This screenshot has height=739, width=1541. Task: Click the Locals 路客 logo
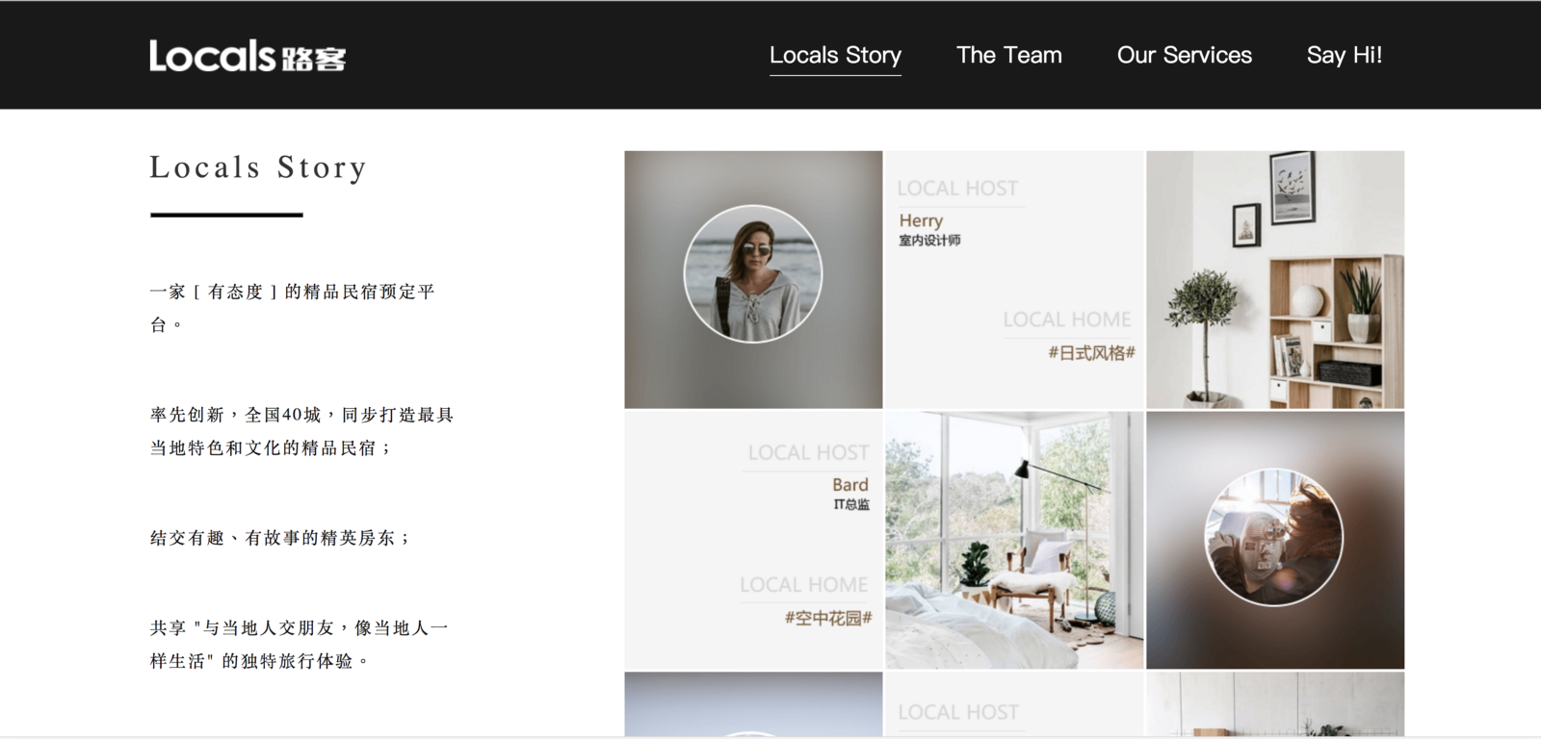(x=248, y=56)
